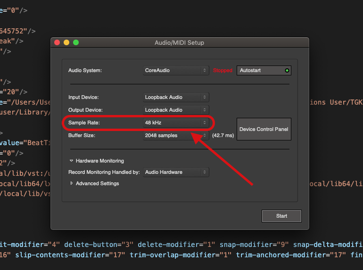Open the Input Device dropdown
The width and height of the screenshot is (363, 270).
[176, 97]
